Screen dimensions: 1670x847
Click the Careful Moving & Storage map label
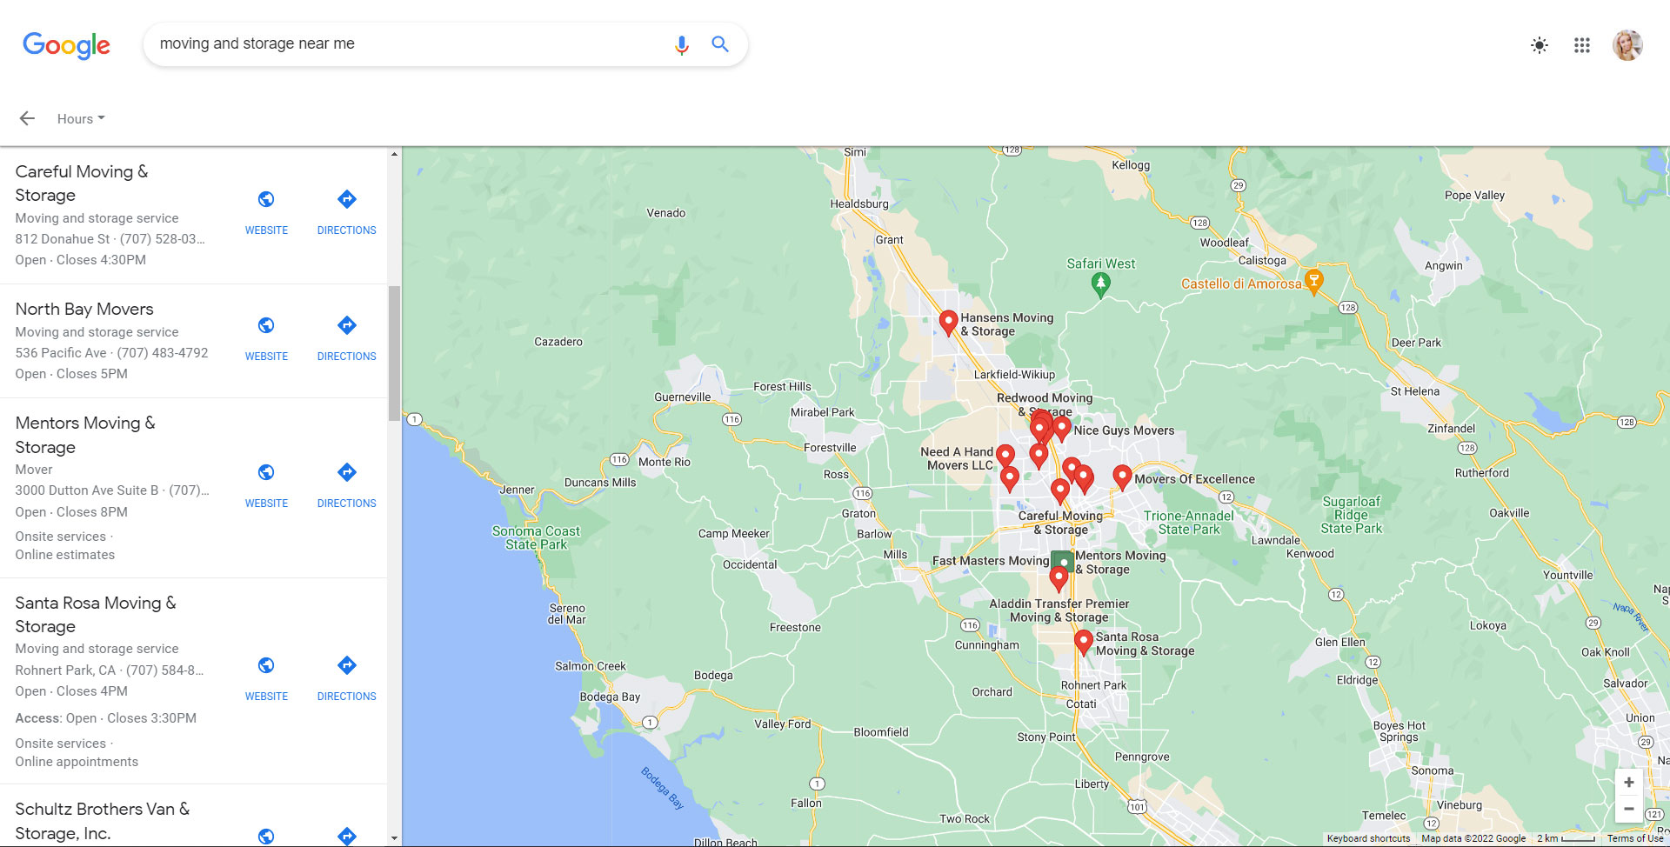click(1060, 523)
